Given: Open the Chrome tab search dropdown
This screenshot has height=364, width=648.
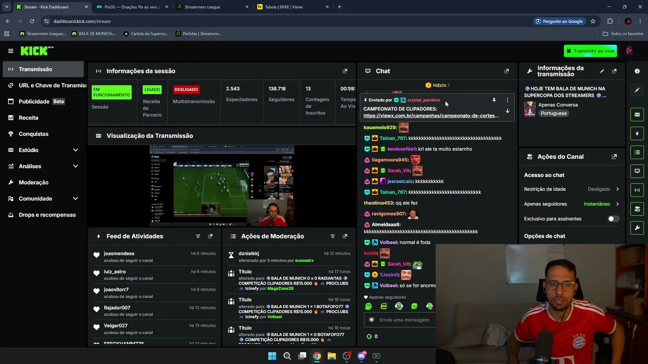Looking at the screenshot, I should pos(7,7).
